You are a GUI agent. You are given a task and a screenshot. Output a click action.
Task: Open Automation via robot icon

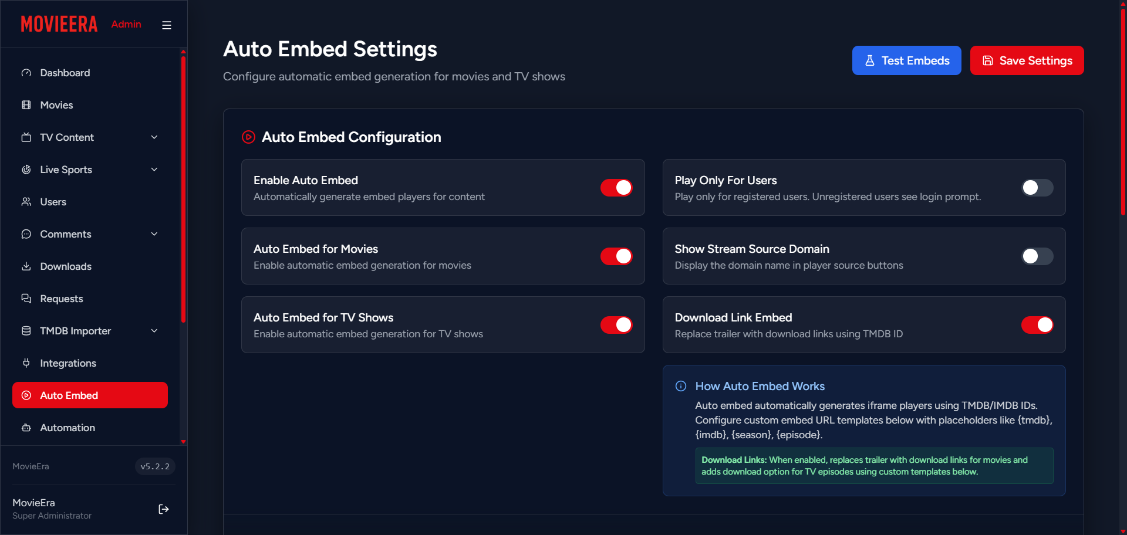[26, 428]
